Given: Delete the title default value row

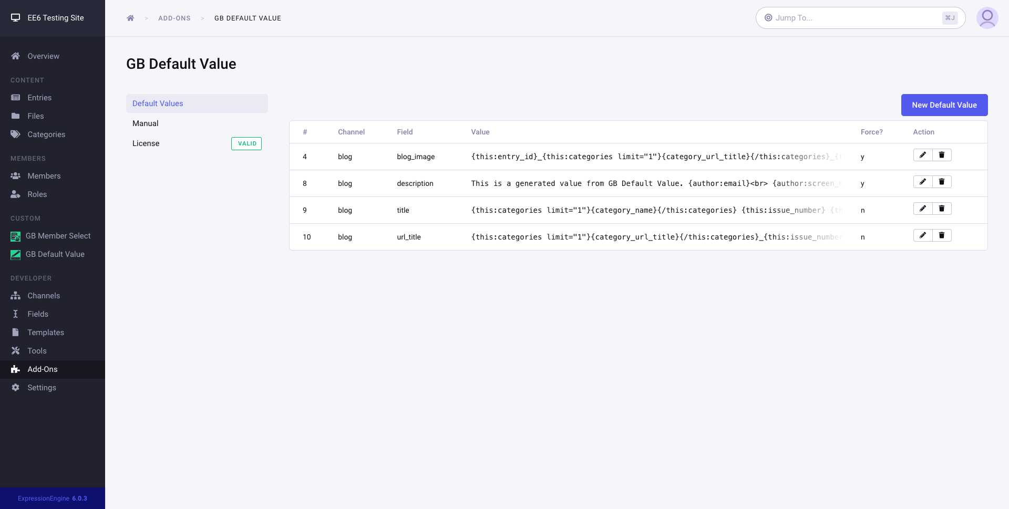Looking at the screenshot, I should tap(942, 209).
